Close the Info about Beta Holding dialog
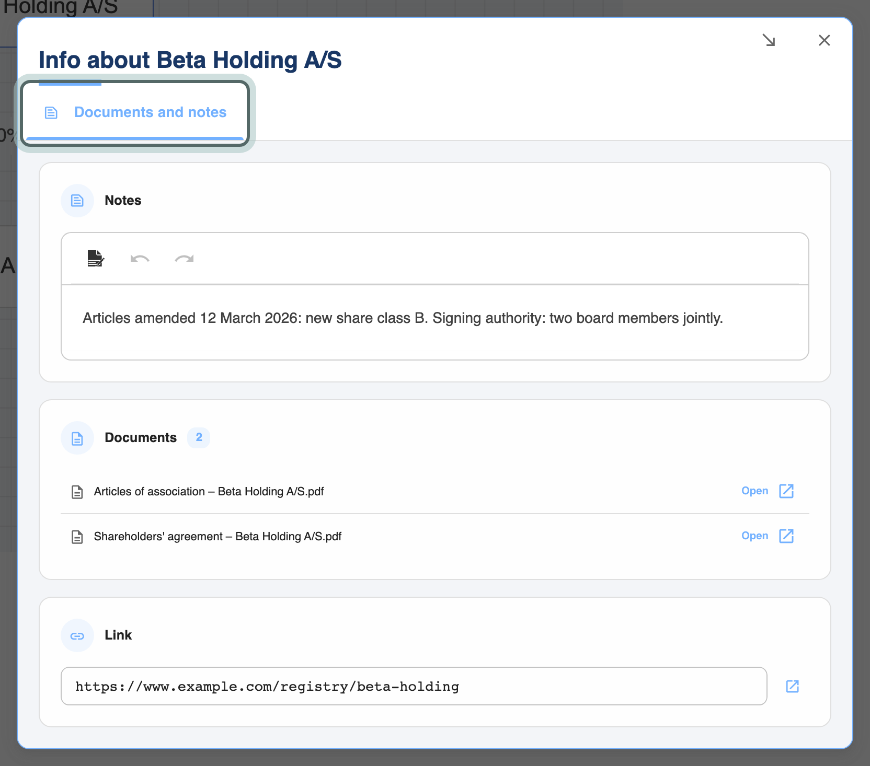Screen dimensions: 870x766 coord(825,40)
